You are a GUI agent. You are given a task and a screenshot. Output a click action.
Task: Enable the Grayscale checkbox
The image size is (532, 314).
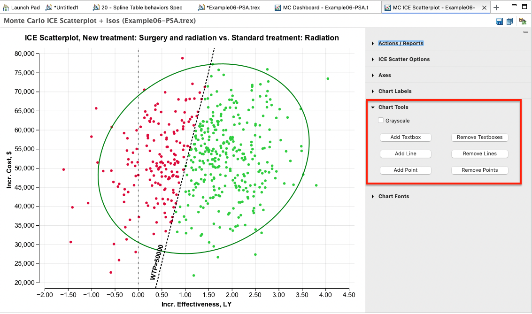click(x=381, y=120)
